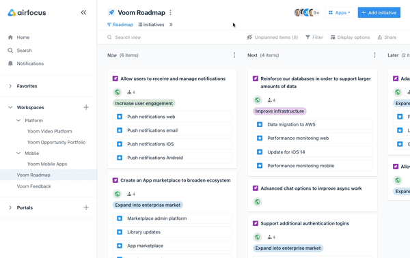Click globe icon on notifications initiative card
410x258 pixels.
[x=118, y=92]
